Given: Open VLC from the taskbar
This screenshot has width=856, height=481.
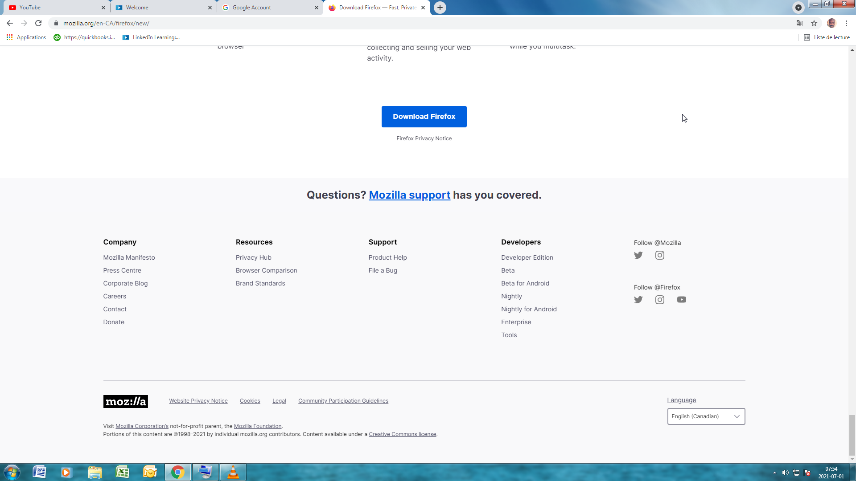Looking at the screenshot, I should click(233, 472).
